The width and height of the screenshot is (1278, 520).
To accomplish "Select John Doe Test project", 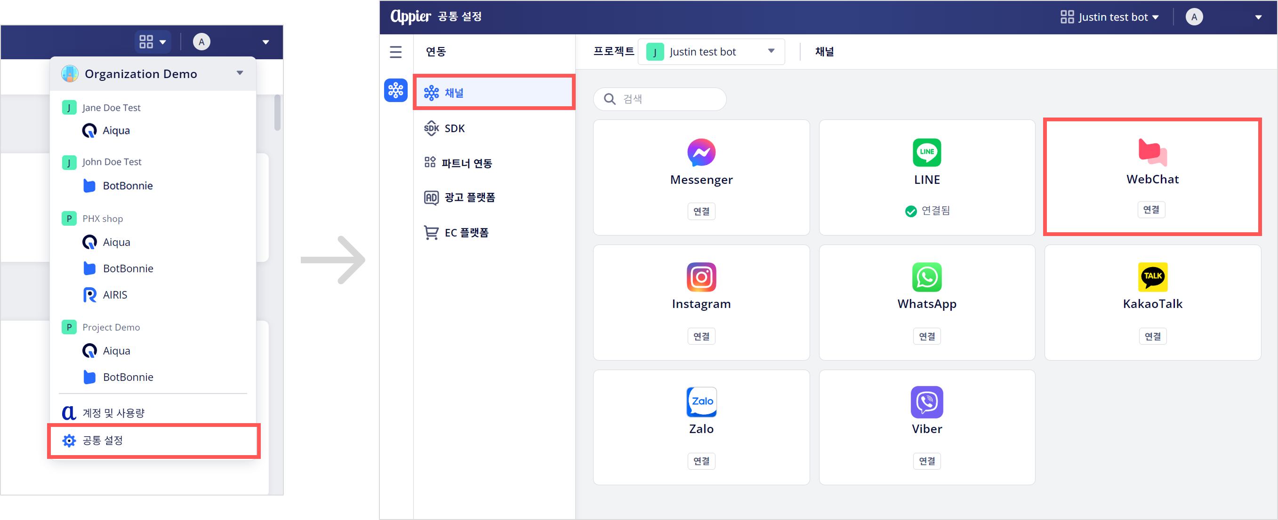I will click(102, 162).
